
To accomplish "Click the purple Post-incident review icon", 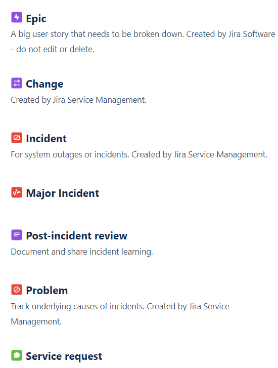I will coord(16,235).
